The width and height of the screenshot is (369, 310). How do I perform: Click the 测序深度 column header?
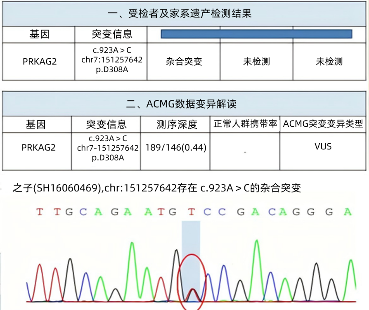[177, 124]
